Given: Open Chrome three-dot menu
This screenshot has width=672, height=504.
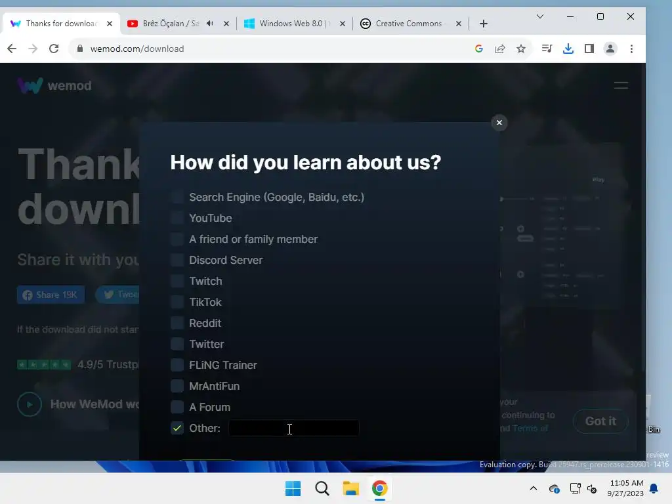Looking at the screenshot, I should tap(631, 49).
